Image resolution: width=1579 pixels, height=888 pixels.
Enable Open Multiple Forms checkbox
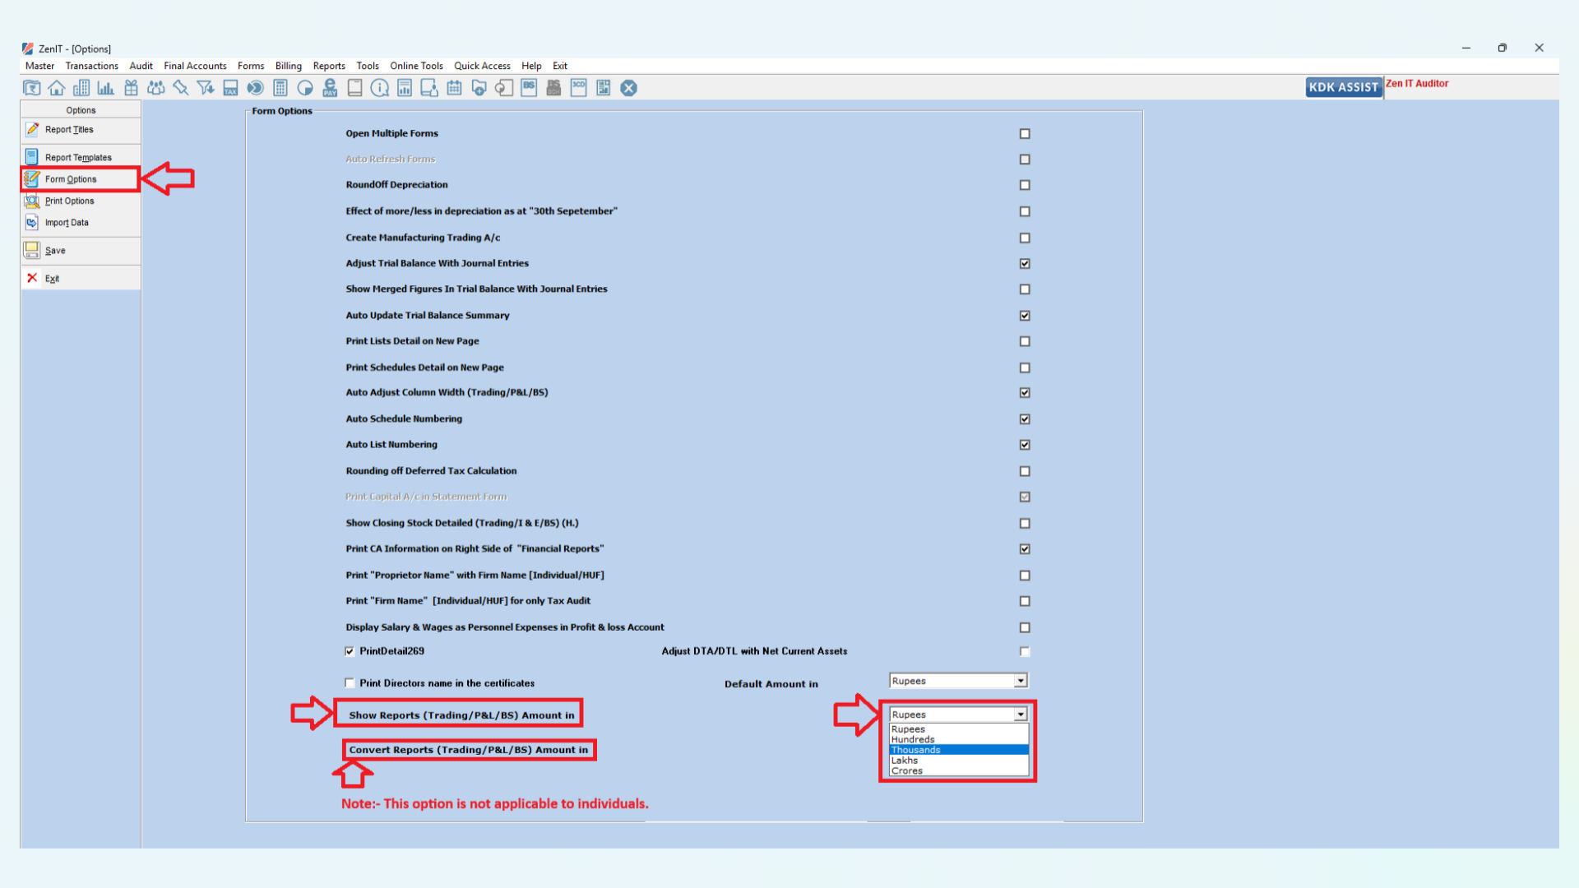coord(1025,133)
